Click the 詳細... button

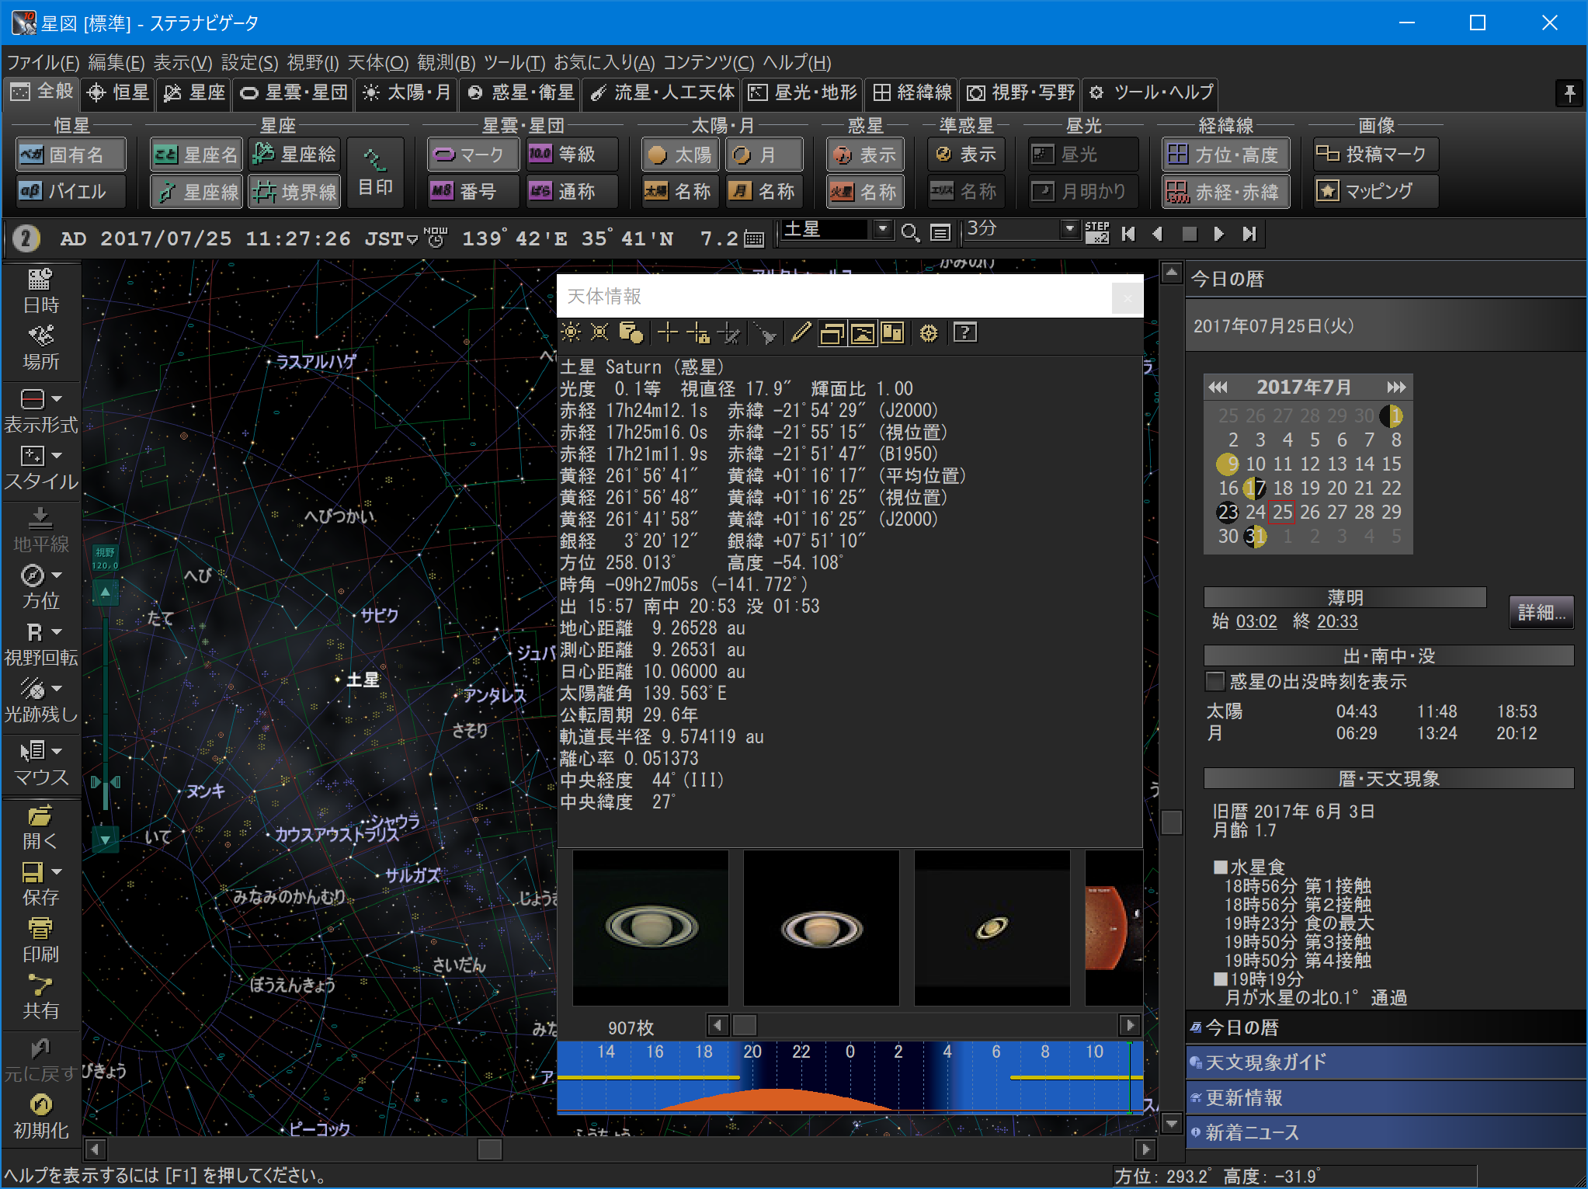tap(1541, 612)
